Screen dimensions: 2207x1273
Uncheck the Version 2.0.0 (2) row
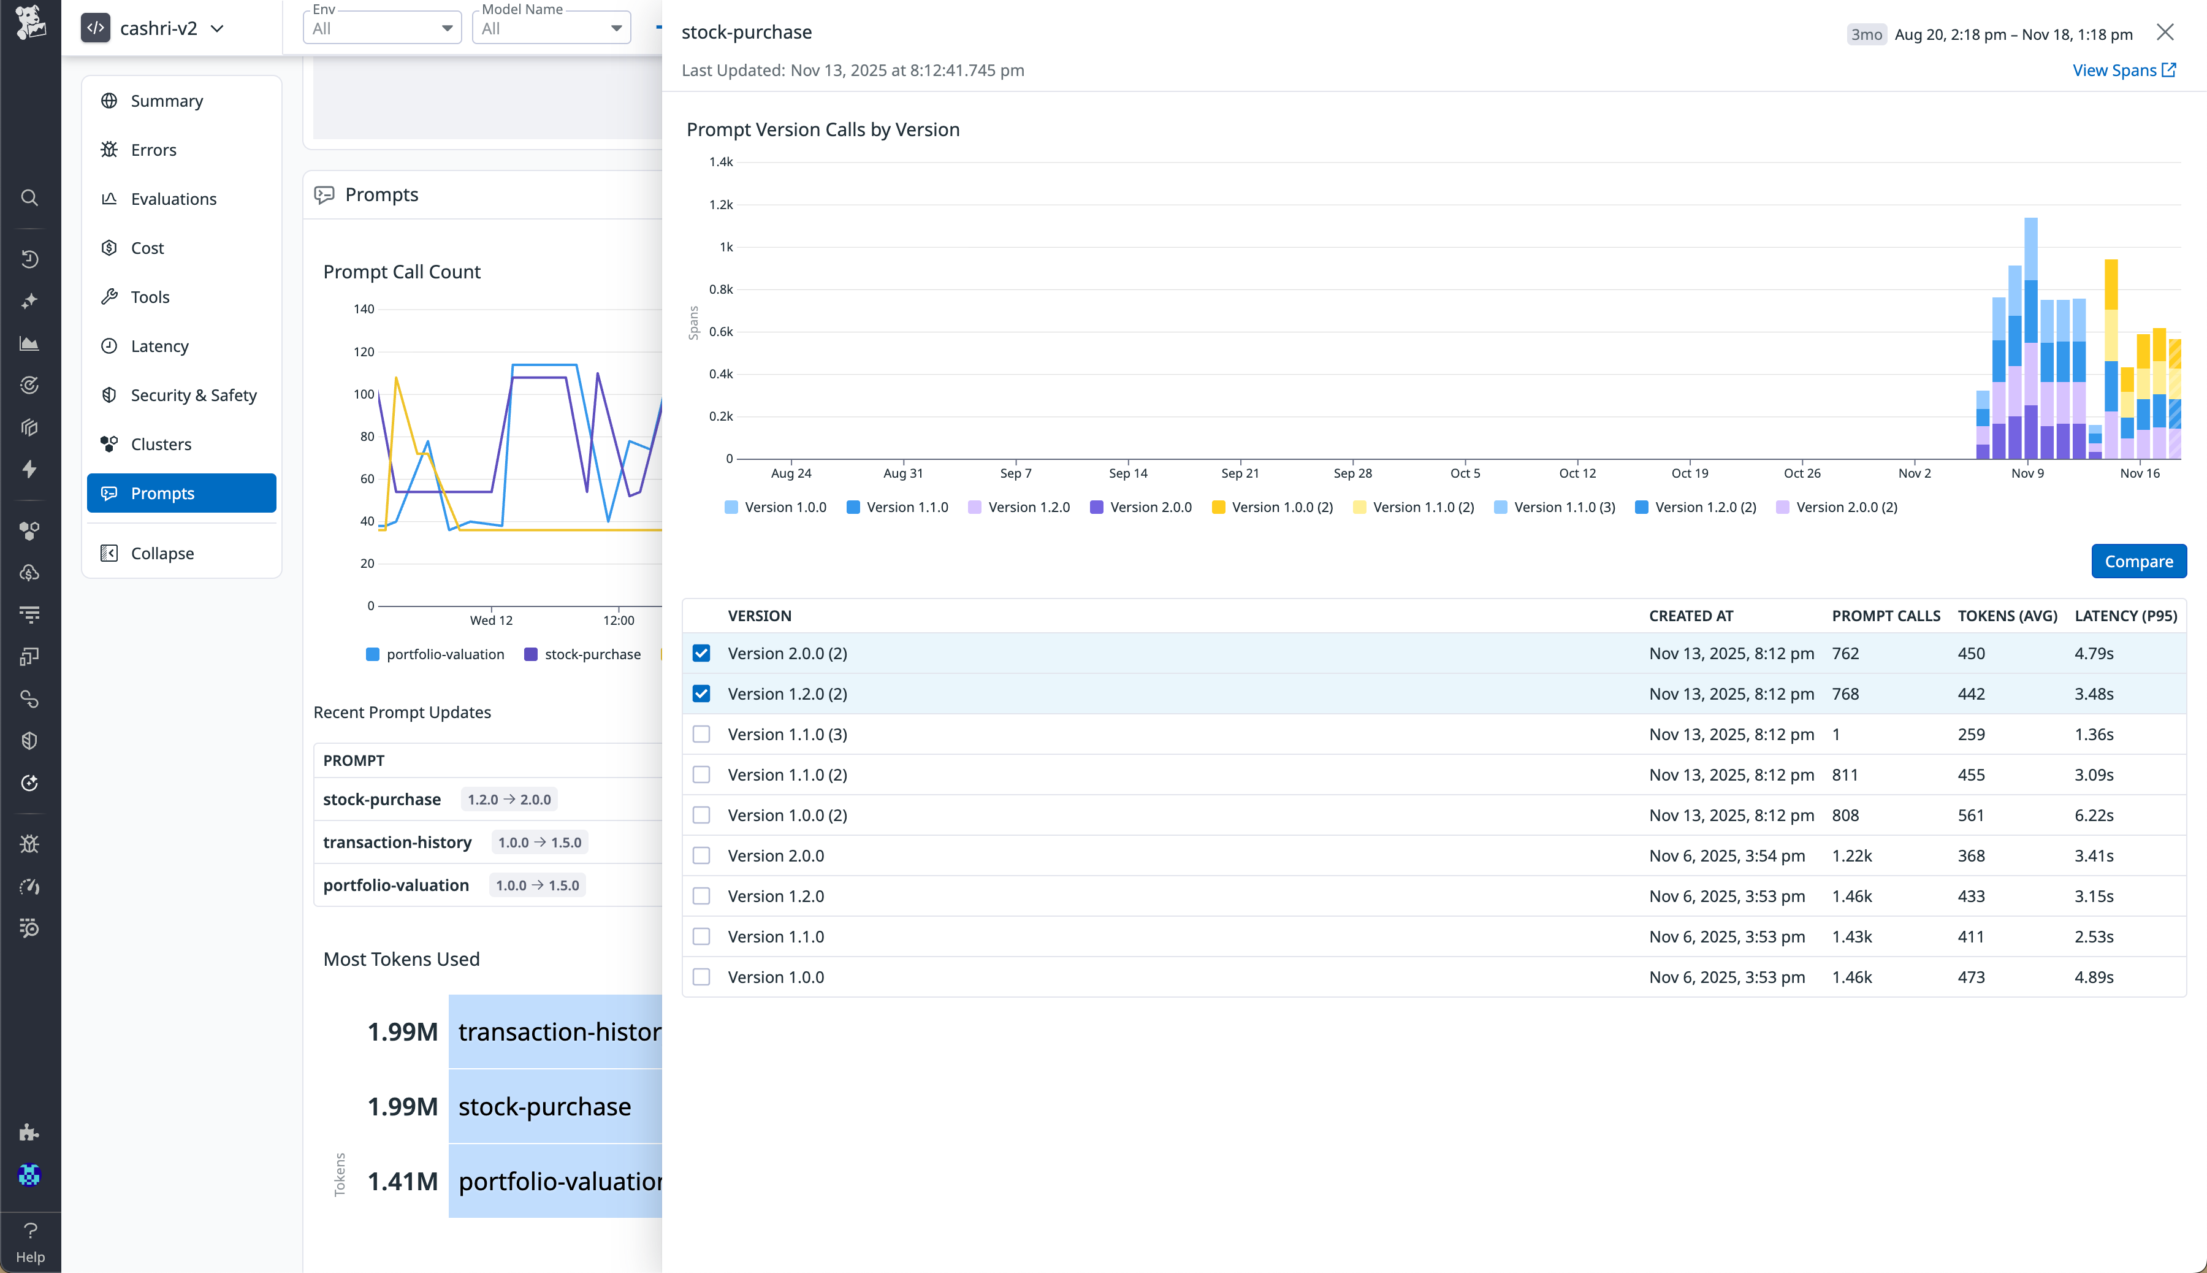(702, 653)
